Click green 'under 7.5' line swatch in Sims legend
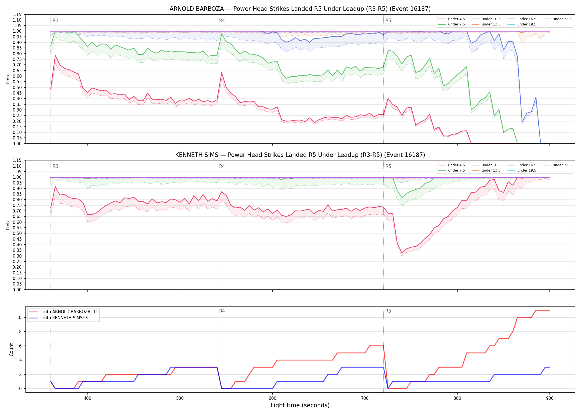This screenshot has height=415, width=581. point(442,170)
